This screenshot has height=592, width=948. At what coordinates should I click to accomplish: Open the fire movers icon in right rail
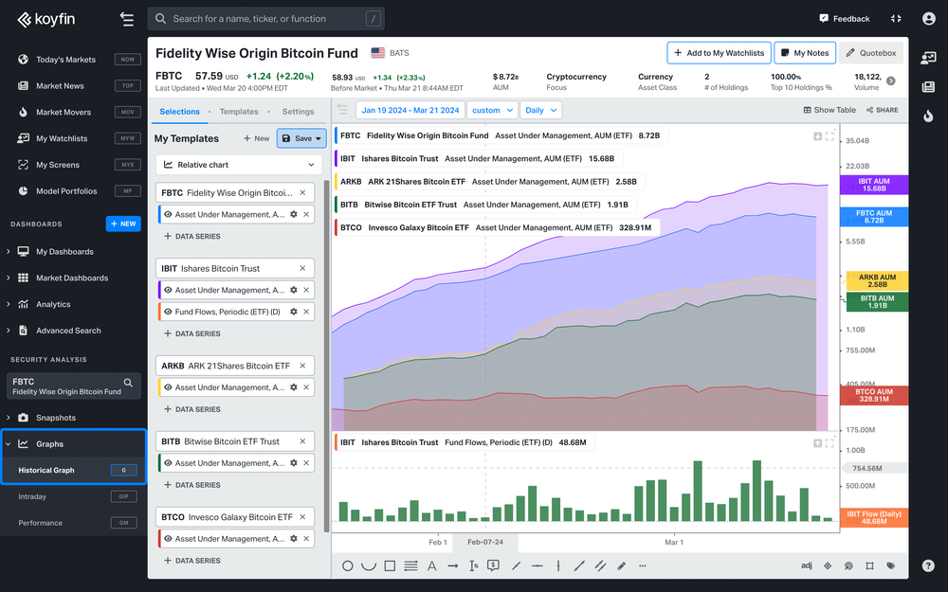click(x=928, y=116)
